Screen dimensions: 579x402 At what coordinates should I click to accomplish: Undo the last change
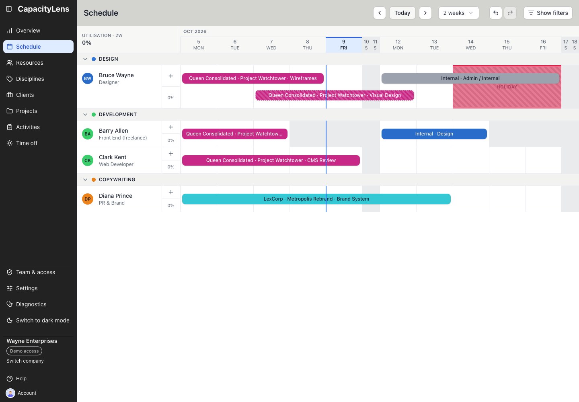click(496, 13)
